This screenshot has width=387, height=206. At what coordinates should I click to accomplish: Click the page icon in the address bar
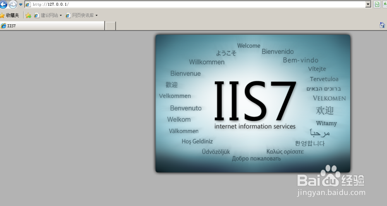(x=28, y=4)
